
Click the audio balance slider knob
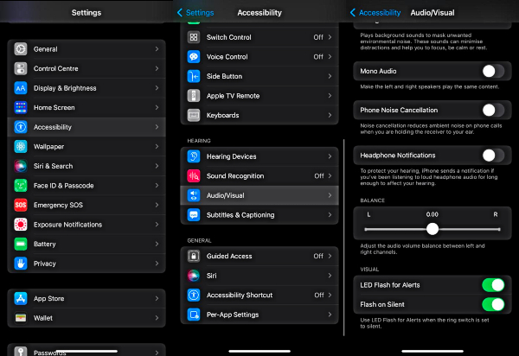[x=432, y=229]
